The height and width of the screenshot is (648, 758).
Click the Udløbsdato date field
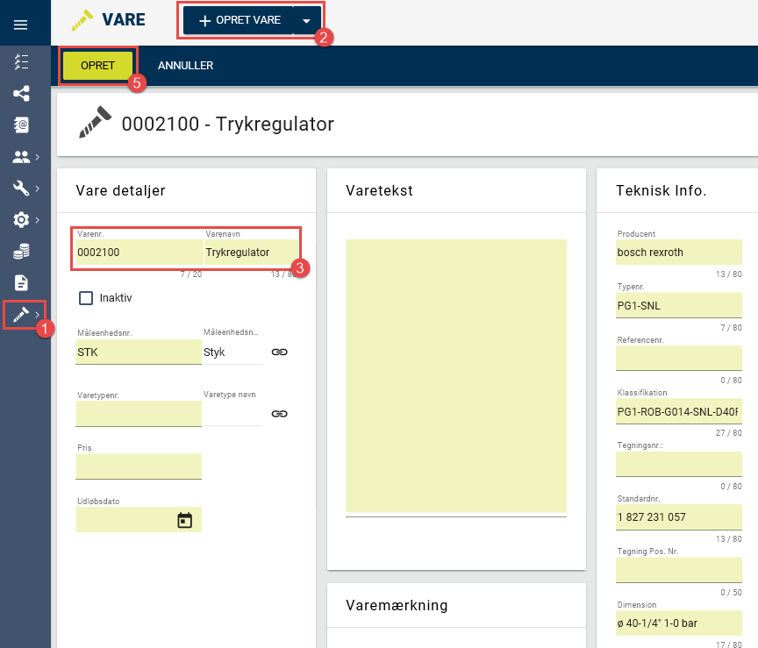[x=139, y=519]
